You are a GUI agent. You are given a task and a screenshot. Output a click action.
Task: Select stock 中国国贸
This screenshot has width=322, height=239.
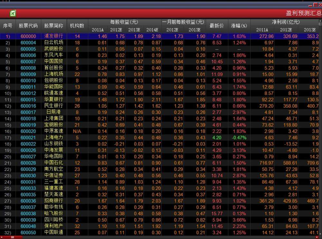tap(53, 62)
